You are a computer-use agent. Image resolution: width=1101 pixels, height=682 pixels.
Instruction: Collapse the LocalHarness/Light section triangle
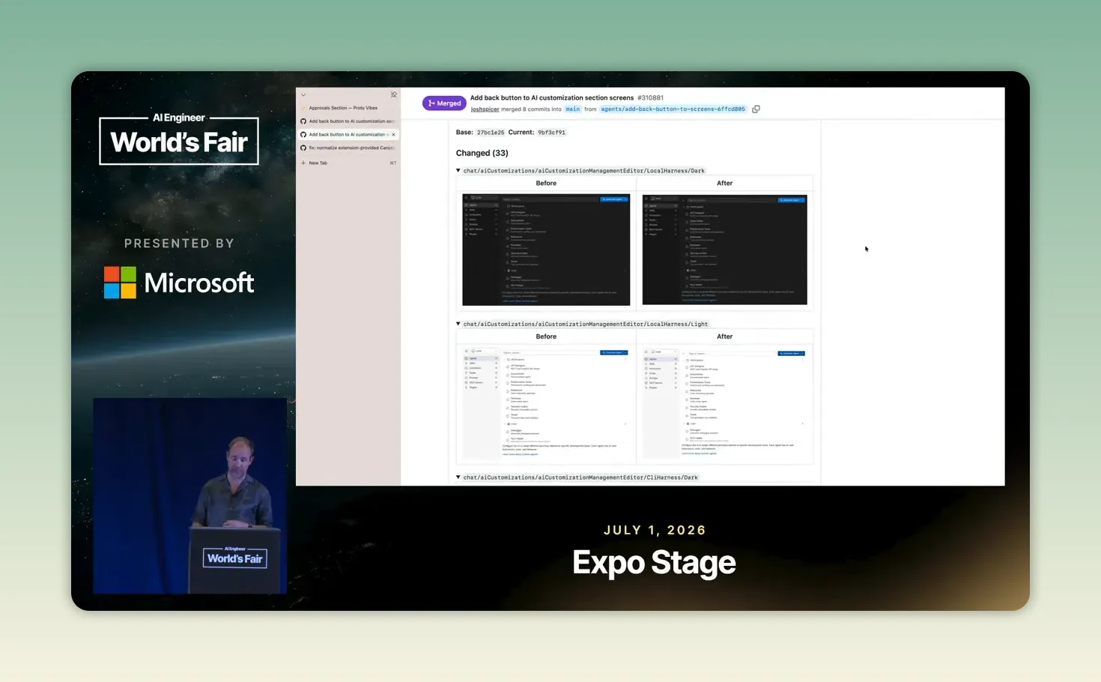(x=458, y=324)
